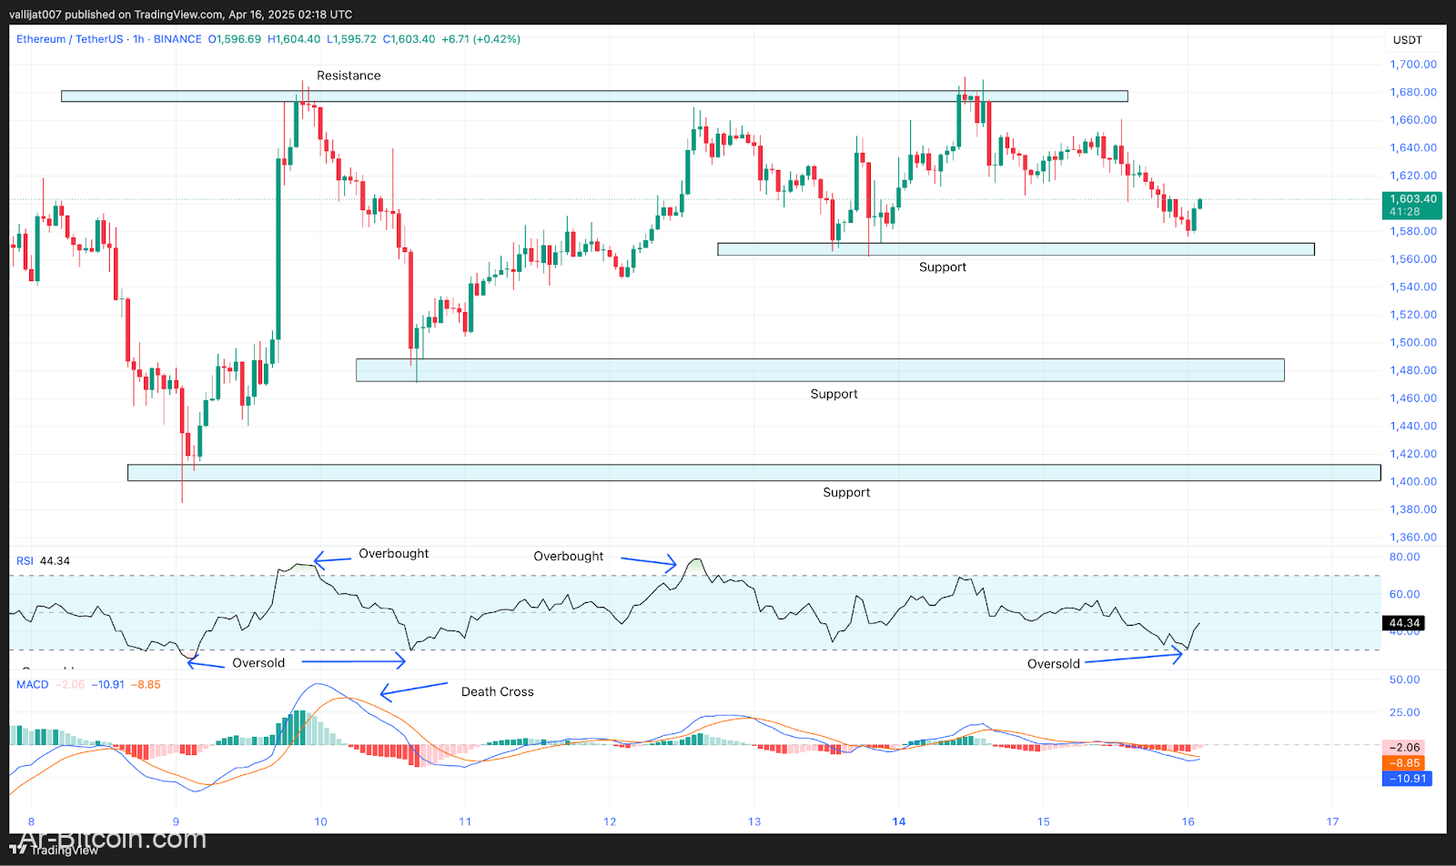Click the 1,440.00 price axis label

[1413, 426]
